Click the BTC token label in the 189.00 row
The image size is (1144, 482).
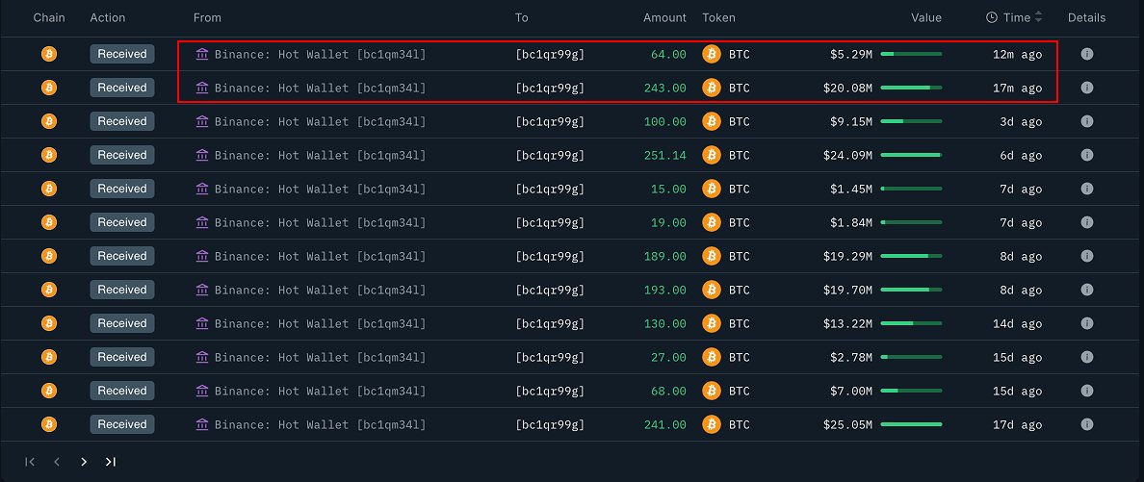tap(739, 256)
